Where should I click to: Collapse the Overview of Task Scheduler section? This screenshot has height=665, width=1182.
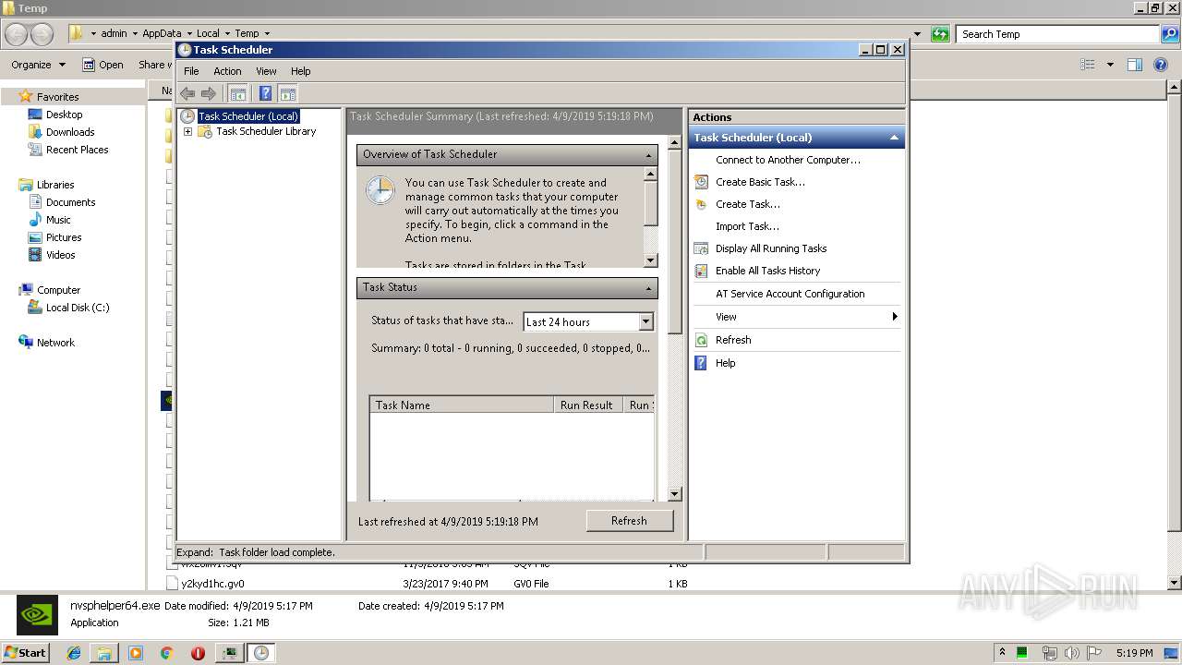tap(649, 155)
